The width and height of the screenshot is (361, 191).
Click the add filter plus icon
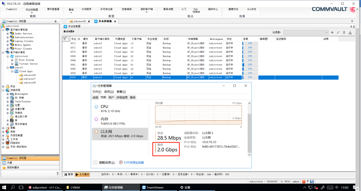tap(332, 32)
